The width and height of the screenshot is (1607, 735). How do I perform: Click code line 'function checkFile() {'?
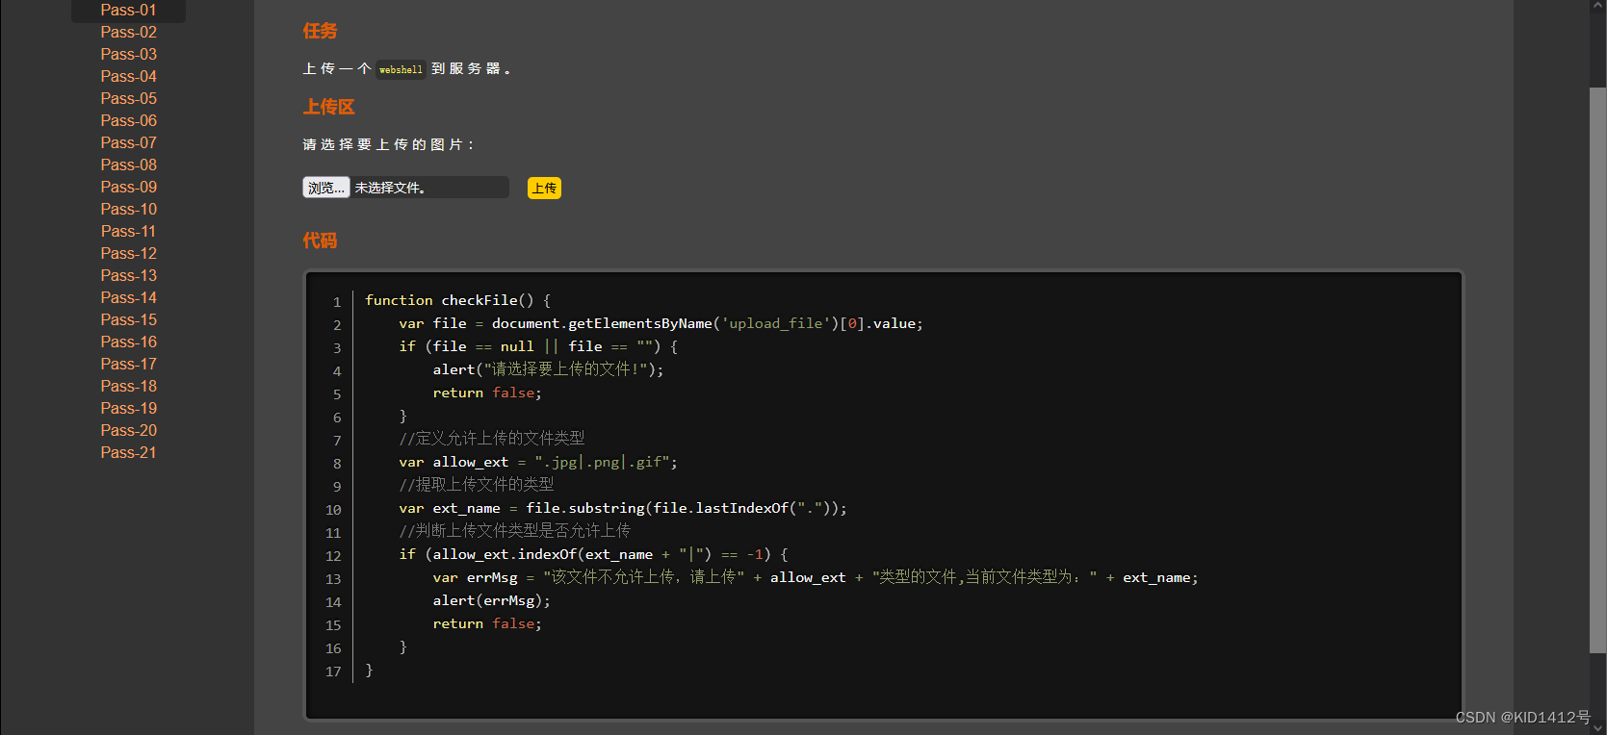click(457, 300)
